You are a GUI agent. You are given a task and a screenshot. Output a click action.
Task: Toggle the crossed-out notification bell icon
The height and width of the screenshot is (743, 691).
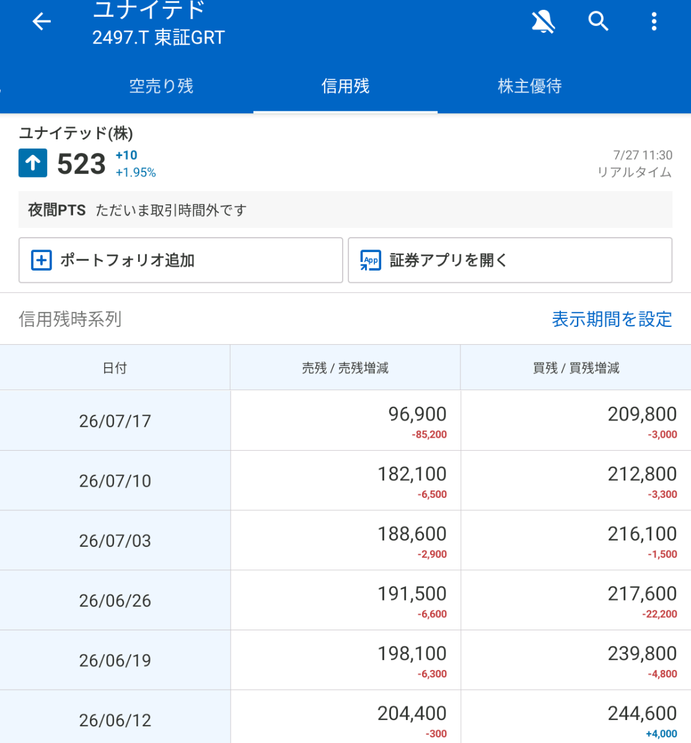[x=544, y=22]
